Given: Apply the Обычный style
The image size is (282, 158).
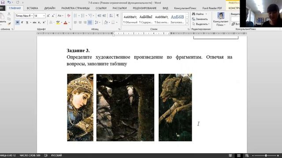Looking at the screenshot, I should pyautogui.click(x=130, y=19).
